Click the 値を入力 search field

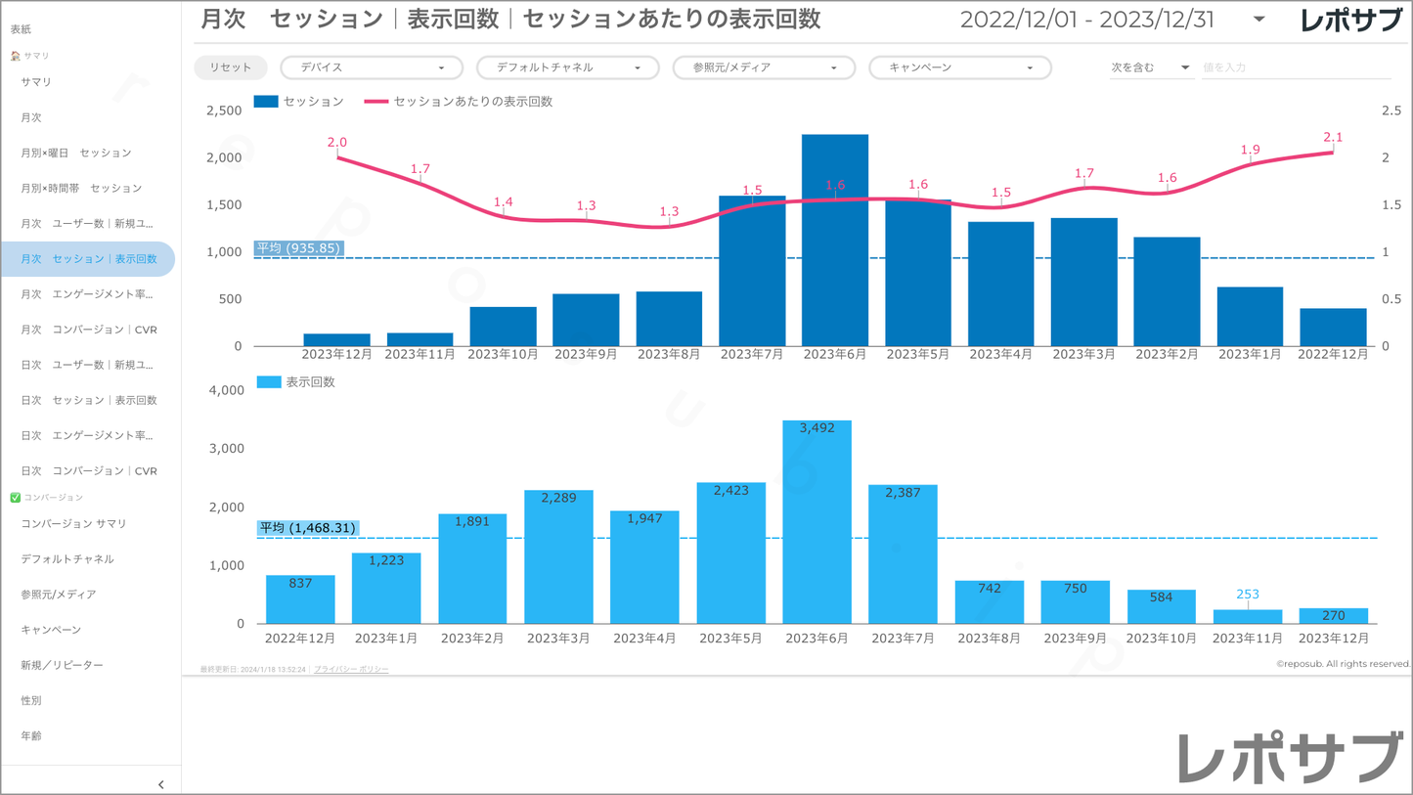1295,67
